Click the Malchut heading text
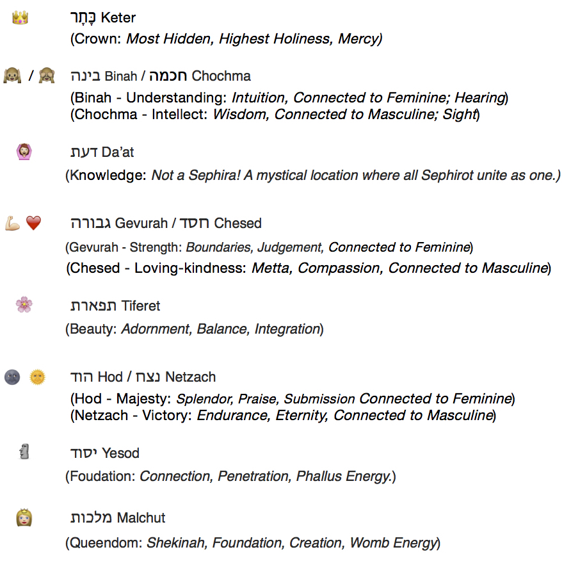Screen dimensions: 571x561 tap(118, 517)
